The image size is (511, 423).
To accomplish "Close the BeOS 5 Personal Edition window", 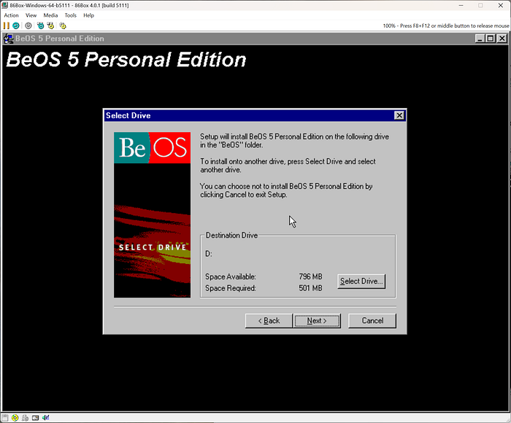I will point(502,39).
